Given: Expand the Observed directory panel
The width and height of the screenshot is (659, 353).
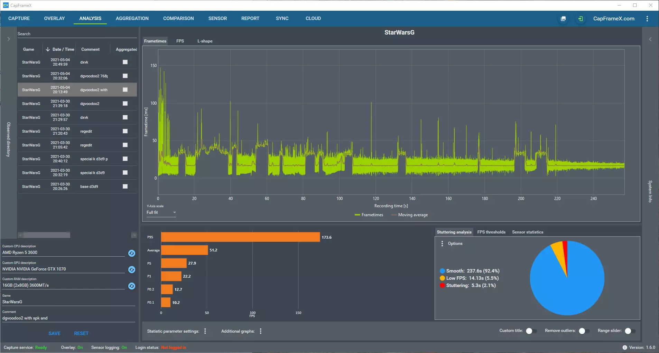Looking at the screenshot, I should pos(9,39).
